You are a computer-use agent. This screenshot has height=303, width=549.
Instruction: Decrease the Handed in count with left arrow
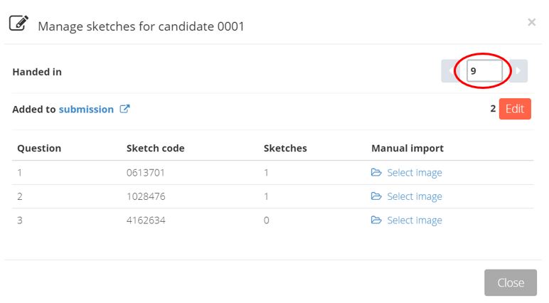tap(450, 71)
